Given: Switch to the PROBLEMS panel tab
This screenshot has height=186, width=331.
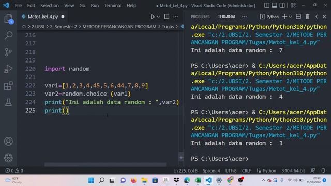Looking at the screenshot, I should 200,17.
